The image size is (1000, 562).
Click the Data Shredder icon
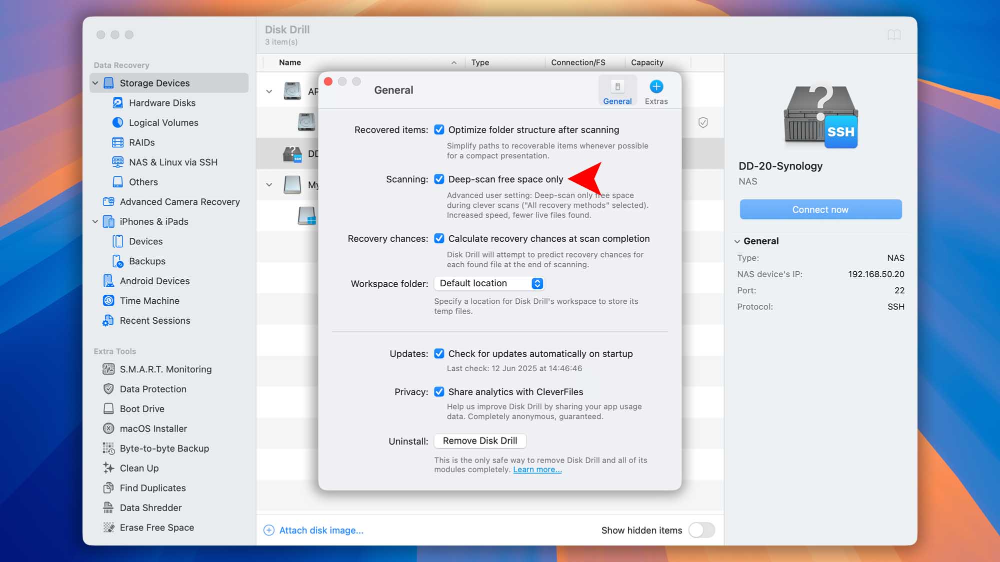coord(108,508)
